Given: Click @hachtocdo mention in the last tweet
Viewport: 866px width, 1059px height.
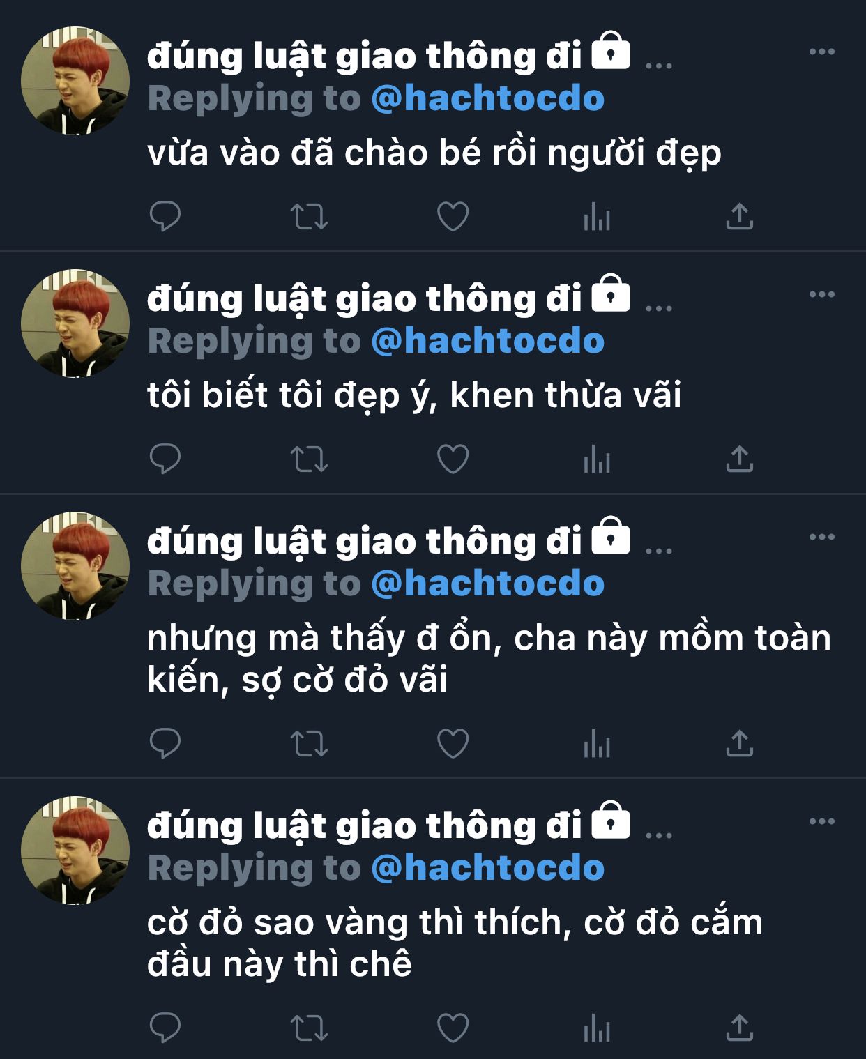Looking at the screenshot, I should click(x=488, y=868).
